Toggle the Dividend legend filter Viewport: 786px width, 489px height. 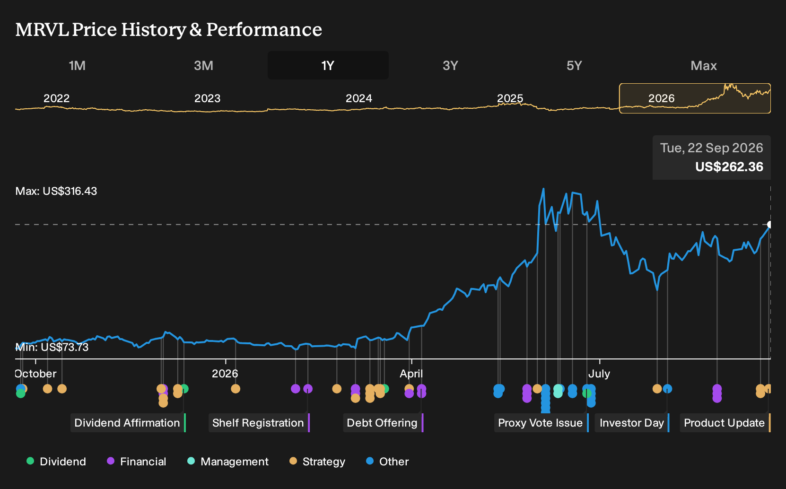pyautogui.click(x=56, y=462)
